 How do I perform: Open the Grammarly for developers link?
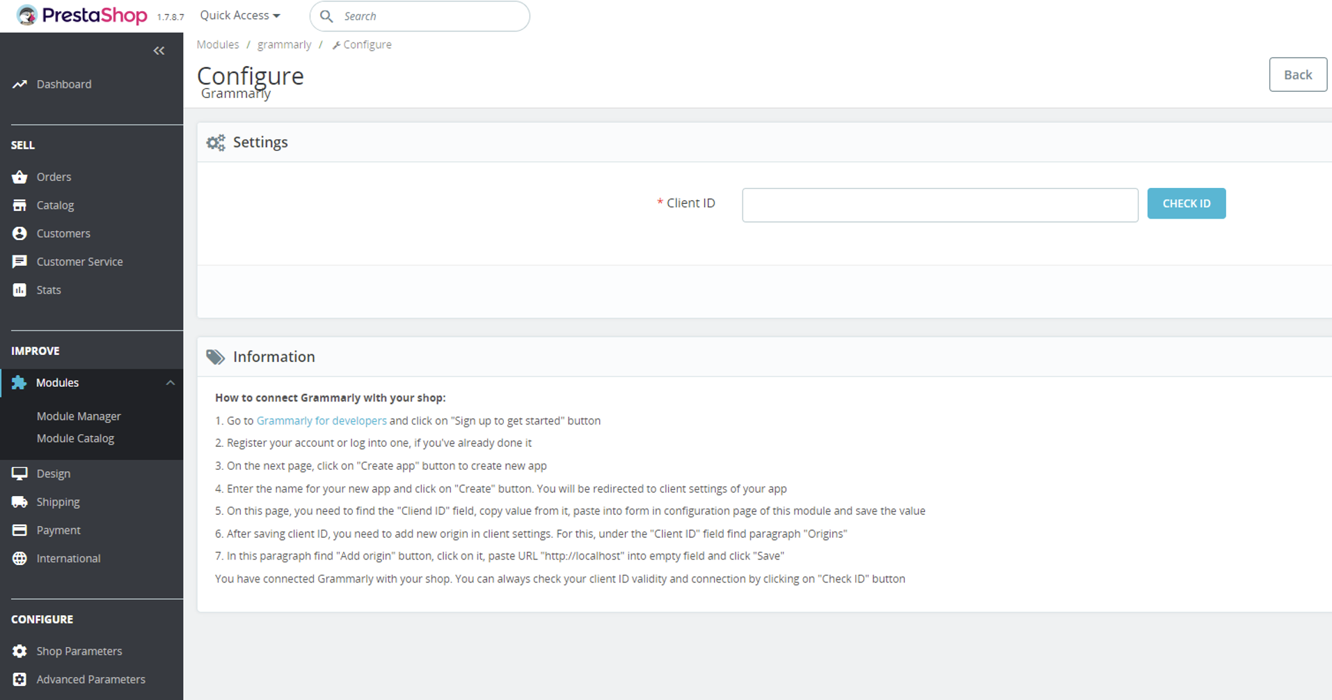[x=322, y=420]
